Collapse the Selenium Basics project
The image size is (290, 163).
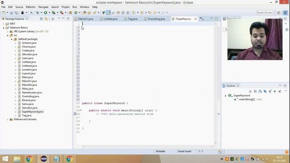3,28
